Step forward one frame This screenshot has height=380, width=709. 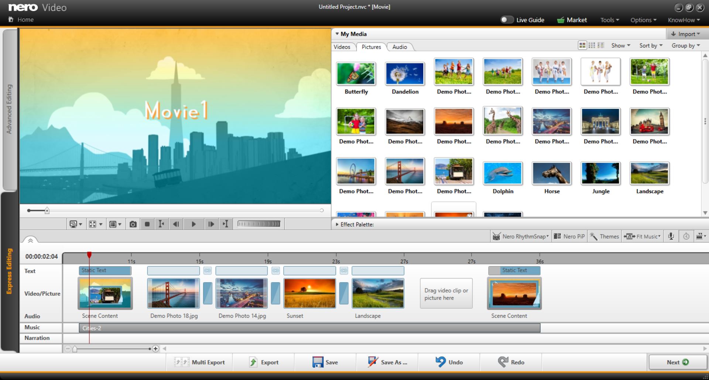pos(211,224)
